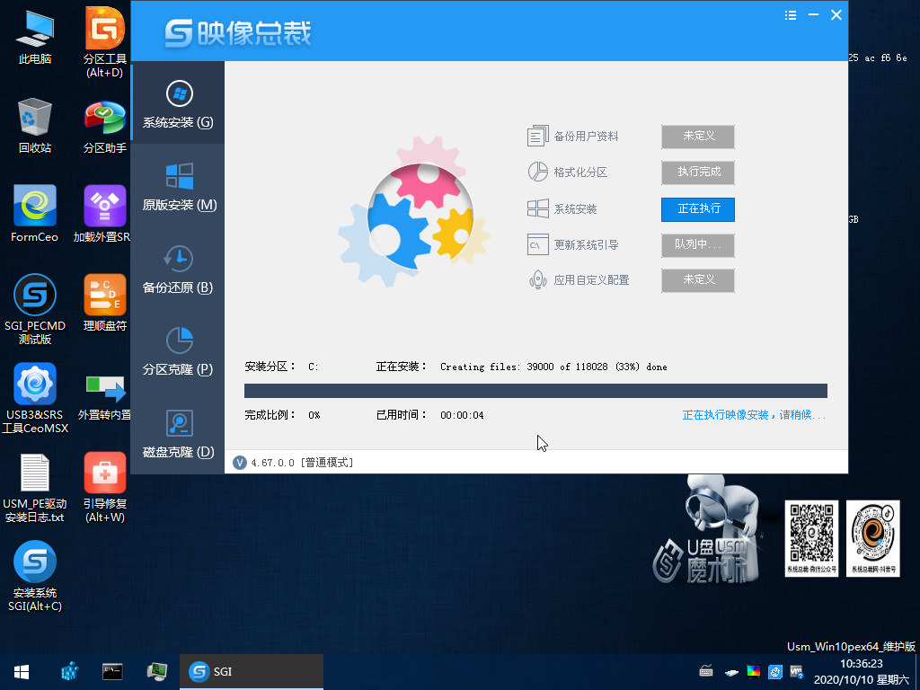The height and width of the screenshot is (690, 920).
Task: Click 未定义 next to 备份用户资料
Action: [x=697, y=137]
